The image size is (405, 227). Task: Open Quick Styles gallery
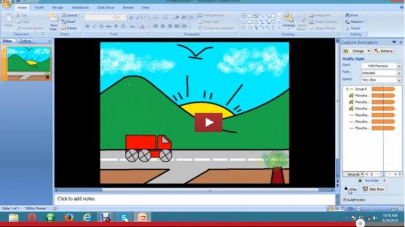(301, 23)
